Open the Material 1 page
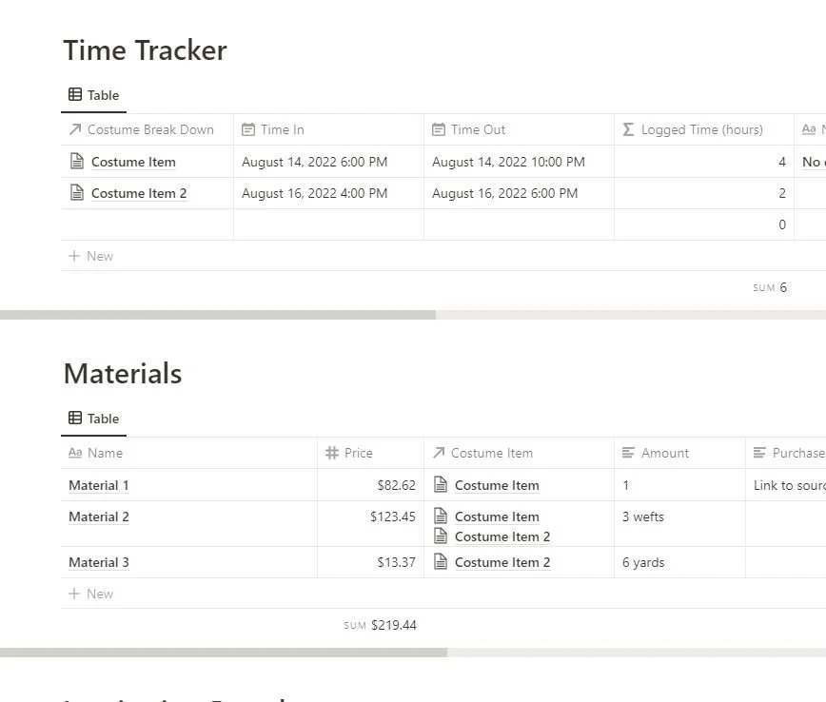This screenshot has height=702, width=826. coord(99,485)
